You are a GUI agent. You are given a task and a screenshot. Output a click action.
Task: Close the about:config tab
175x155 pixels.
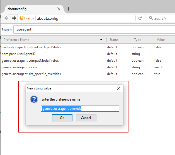(59, 9)
